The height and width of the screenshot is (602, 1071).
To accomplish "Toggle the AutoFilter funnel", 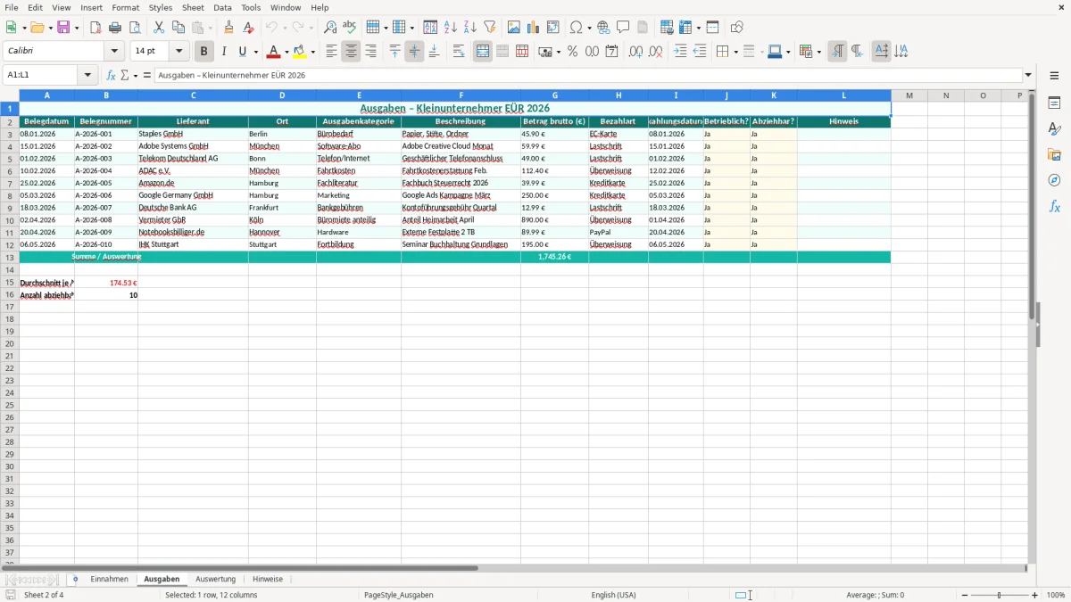I will pyautogui.click(x=490, y=28).
